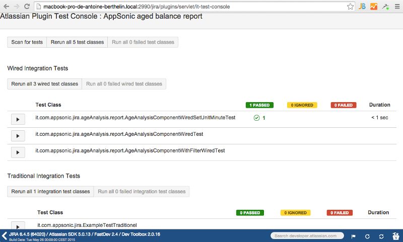Rerun all 5 test classes
The image size is (403, 242).
[x=78, y=42]
